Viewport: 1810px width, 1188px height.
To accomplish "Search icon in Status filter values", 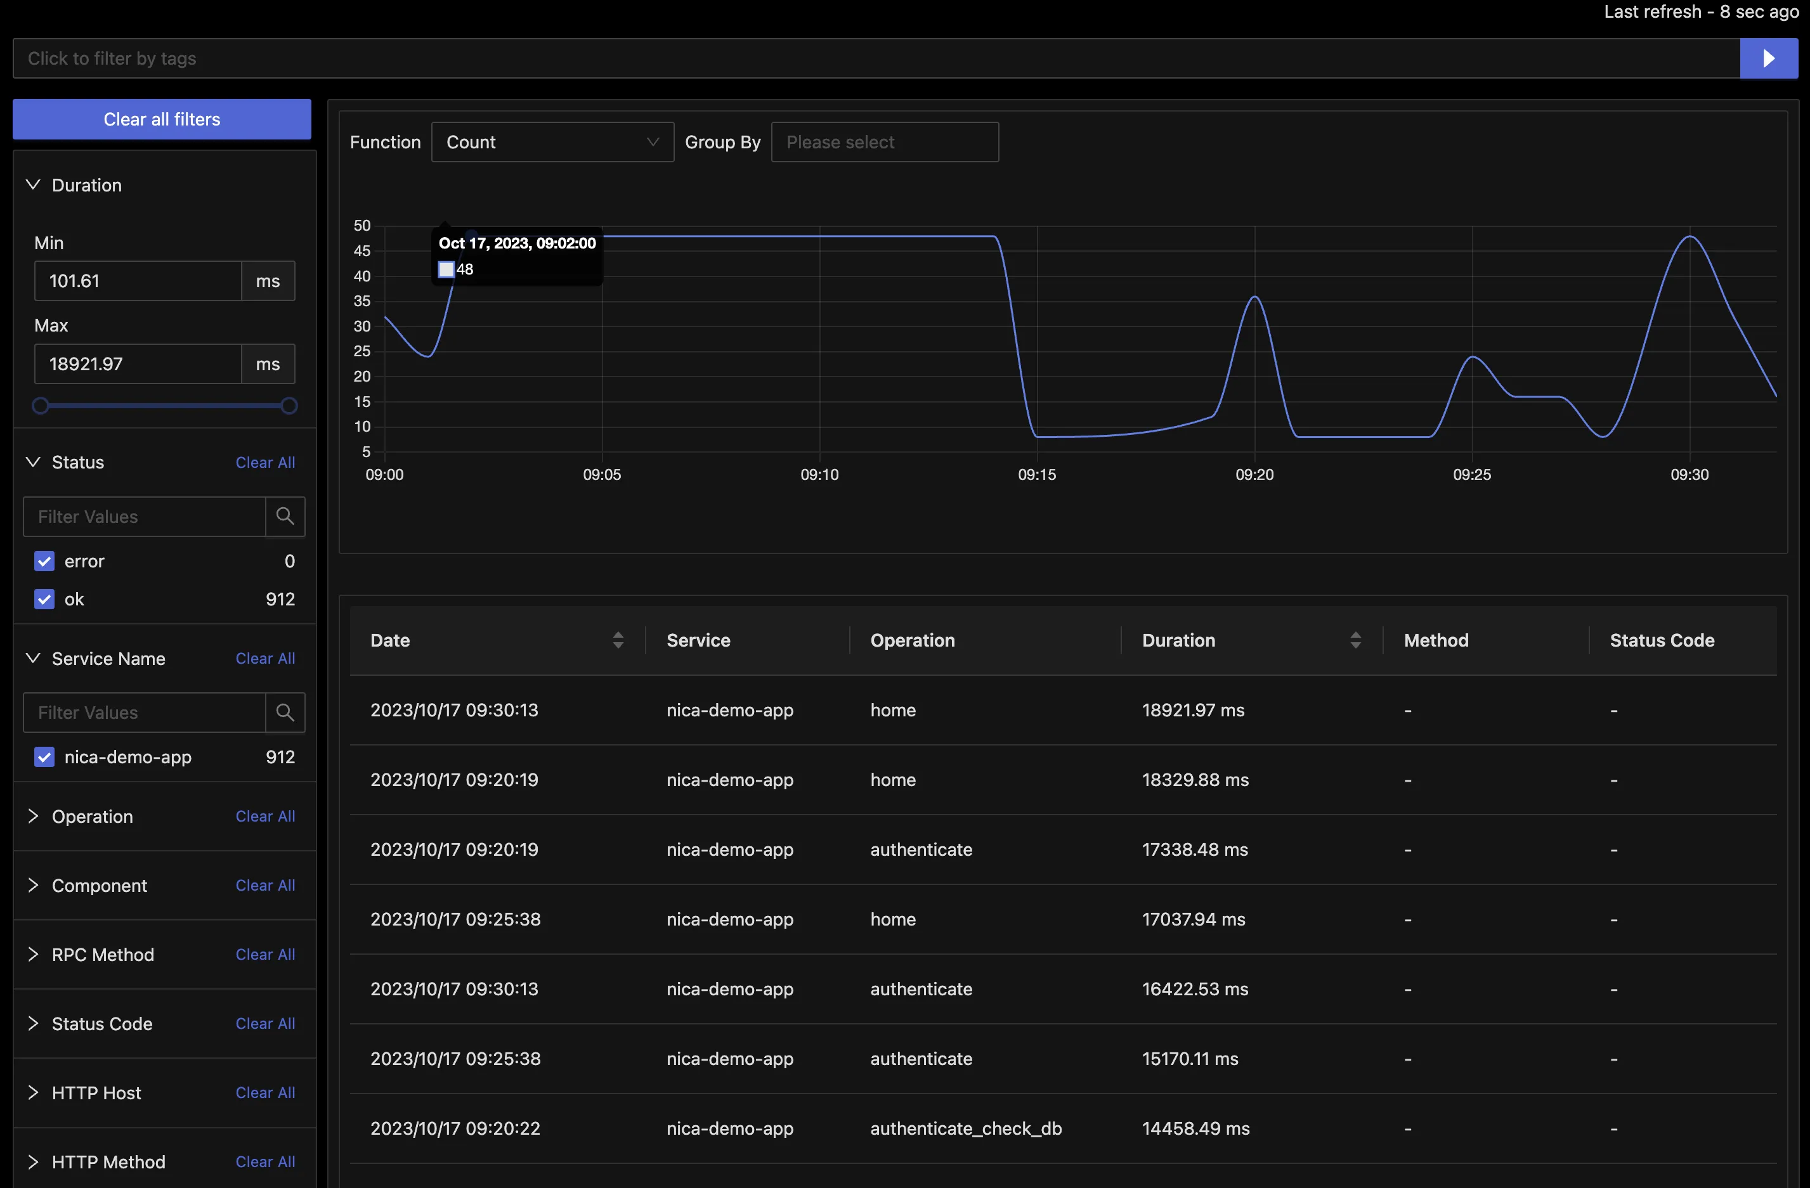I will tap(285, 517).
